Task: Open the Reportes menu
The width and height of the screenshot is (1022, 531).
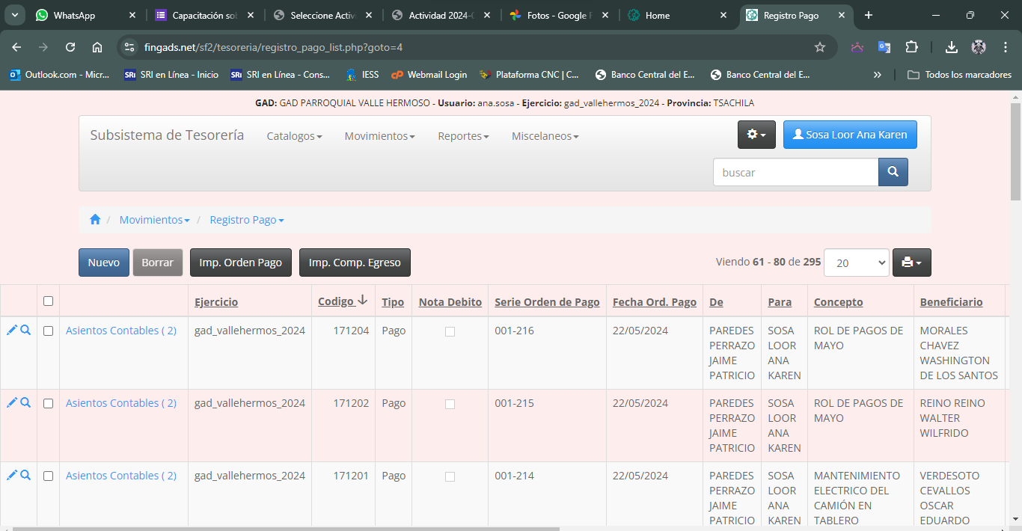Action: coord(463,136)
